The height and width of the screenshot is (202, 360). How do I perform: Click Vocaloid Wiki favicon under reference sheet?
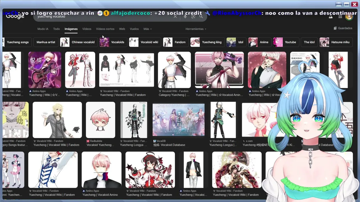pyautogui.click(x=101, y=91)
